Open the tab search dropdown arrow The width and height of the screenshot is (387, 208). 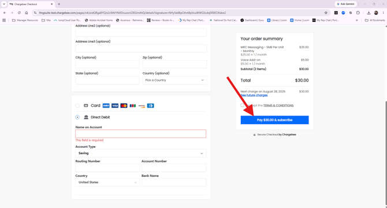[4, 4]
